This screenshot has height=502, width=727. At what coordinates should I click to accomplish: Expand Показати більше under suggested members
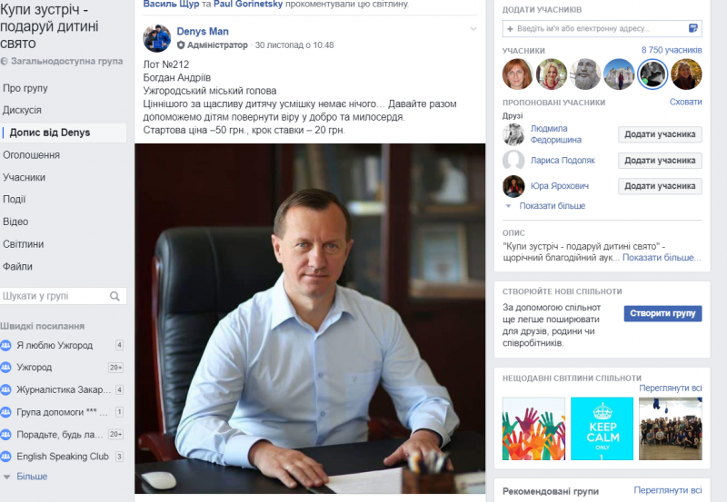point(552,206)
